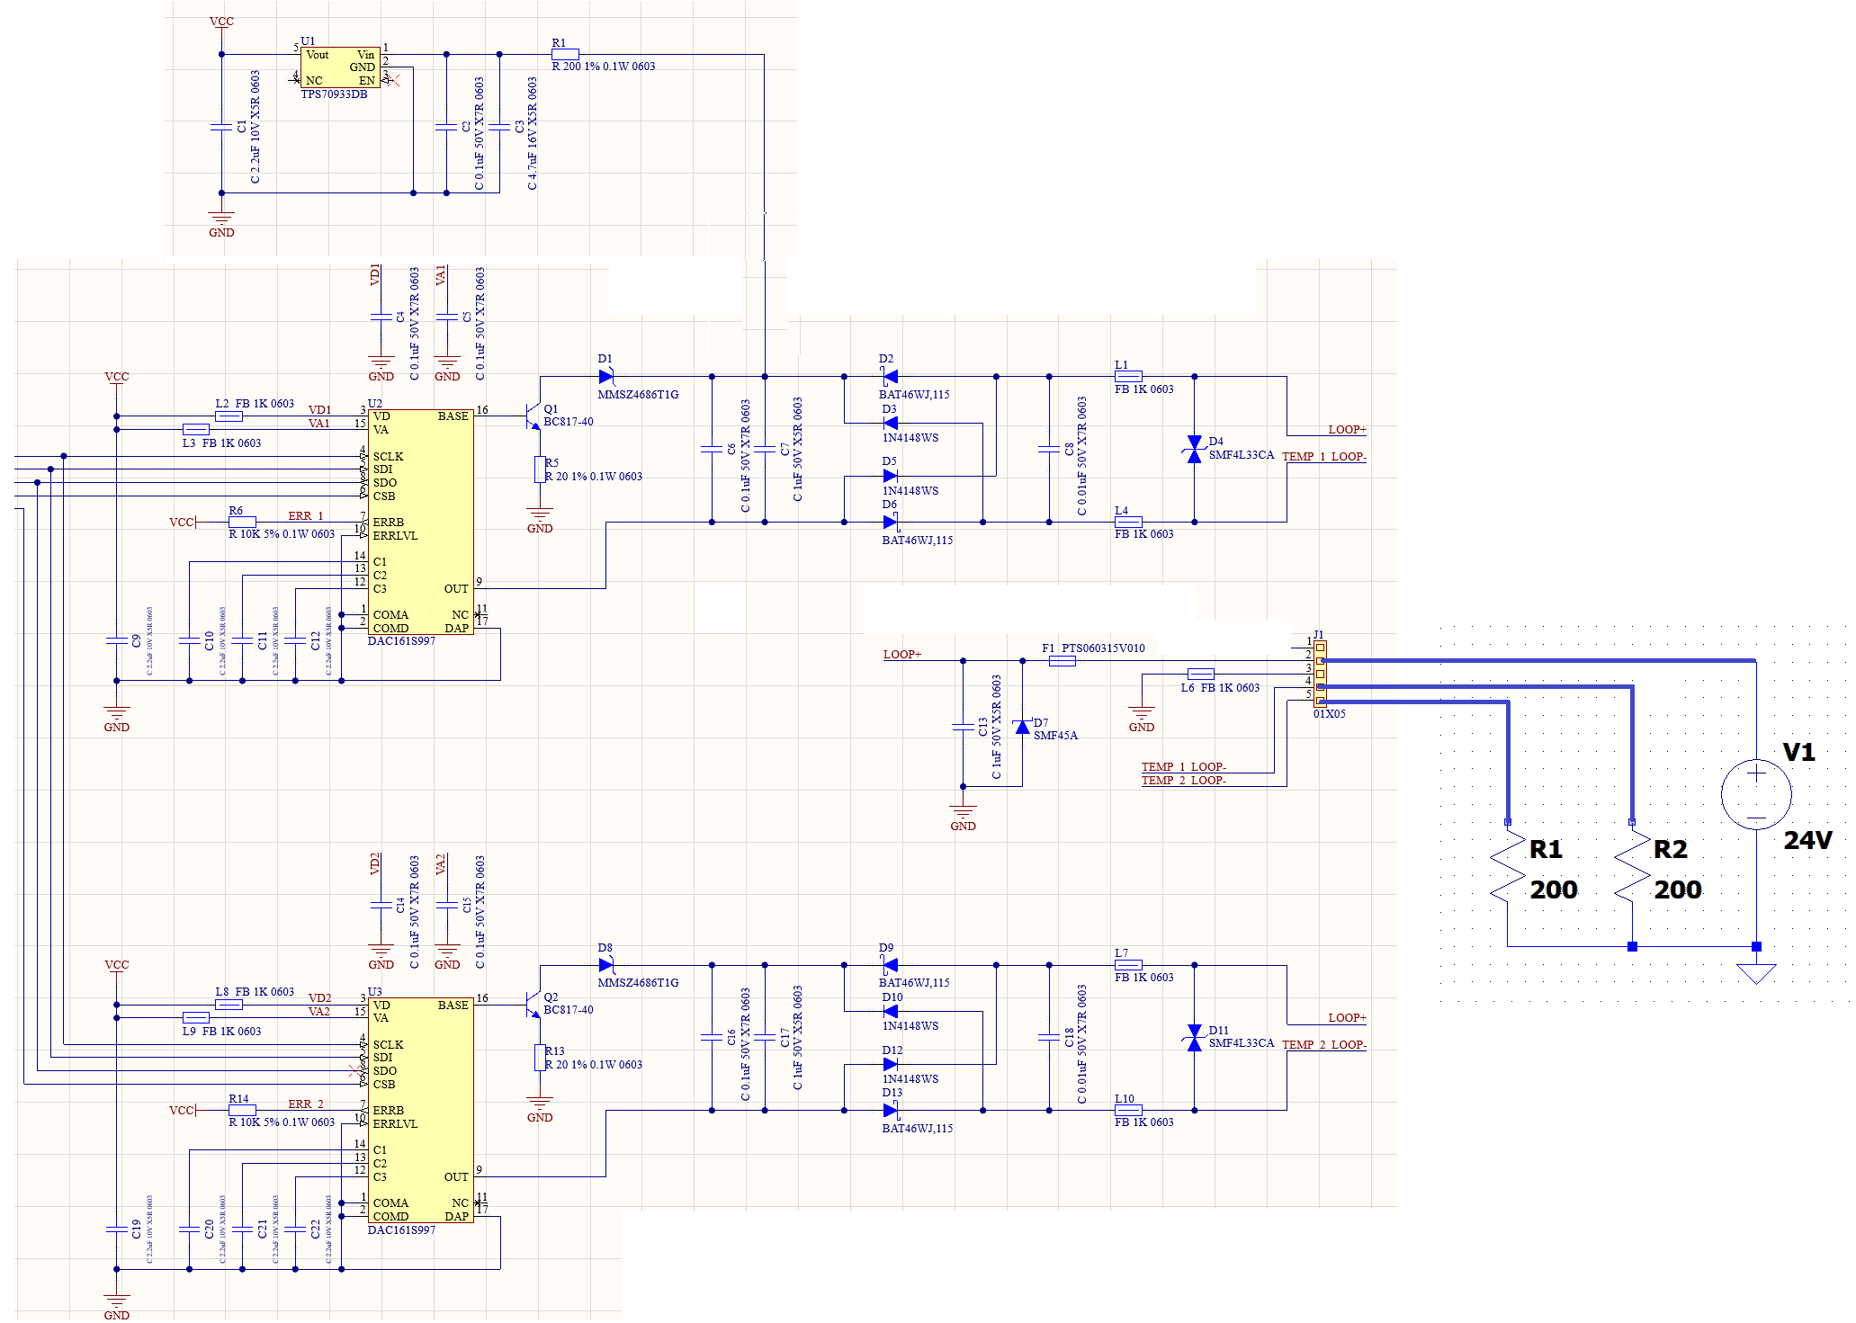Click ferrite bead L7 FB 1K 0603
The image size is (1856, 1323).
coord(1128,965)
